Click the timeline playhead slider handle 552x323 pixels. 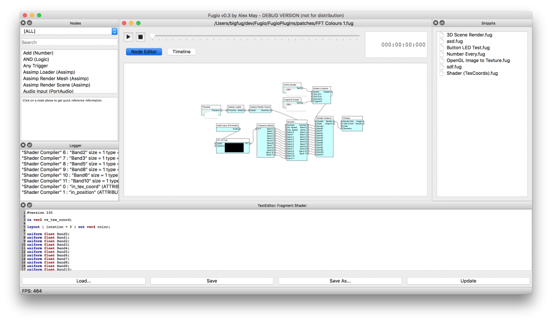tap(152, 36)
